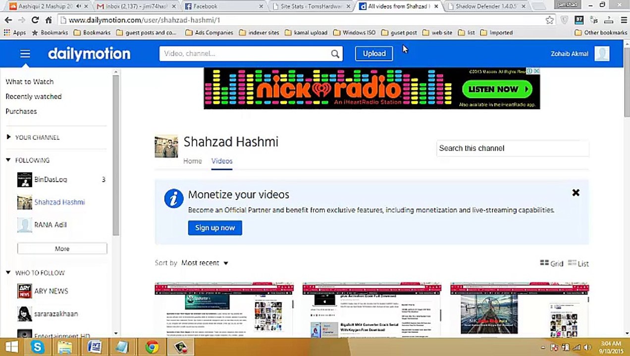
Task: Open Recently watched link
Action: [x=34, y=96]
